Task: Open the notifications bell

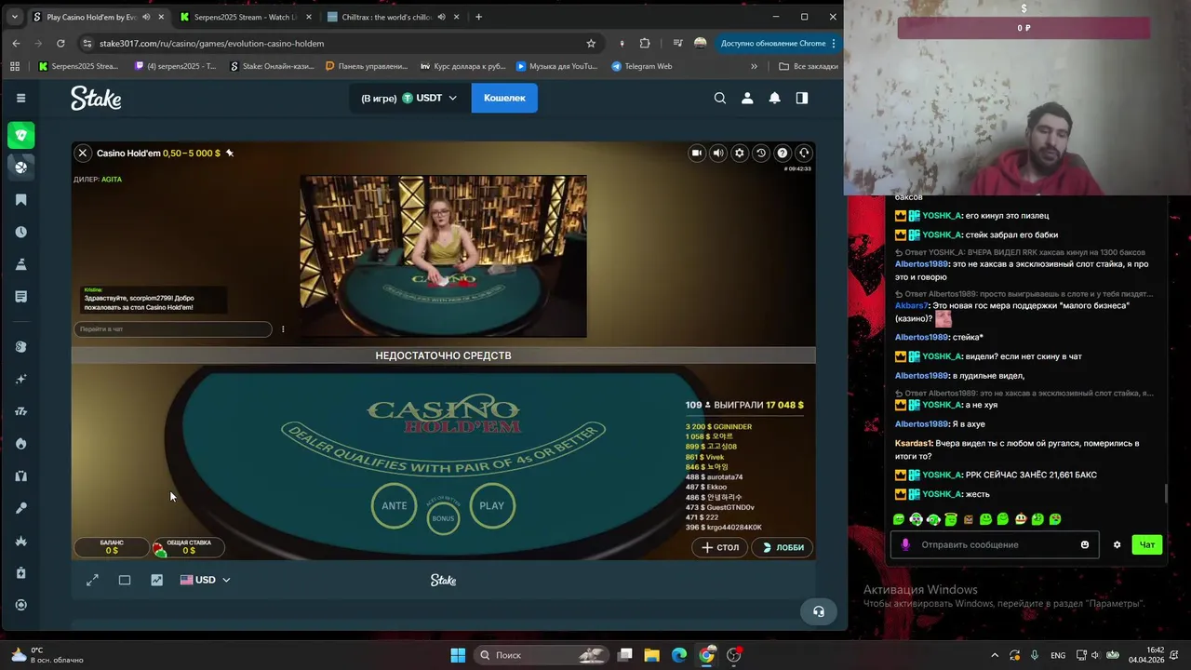Action: (x=774, y=98)
